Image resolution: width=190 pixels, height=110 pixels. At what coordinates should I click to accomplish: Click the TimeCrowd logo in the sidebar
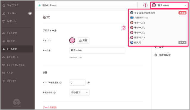click(x=17, y=103)
